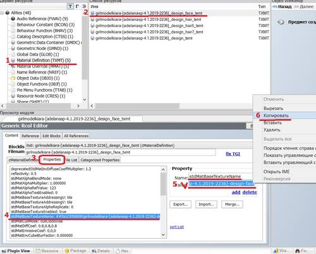
Task: Select Global Data (GLOB) entry
Action: coord(38,54)
